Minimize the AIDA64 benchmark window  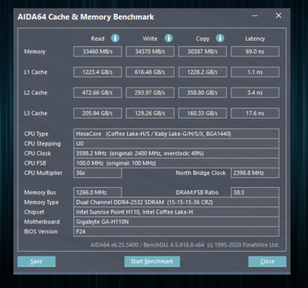click(x=255, y=16)
